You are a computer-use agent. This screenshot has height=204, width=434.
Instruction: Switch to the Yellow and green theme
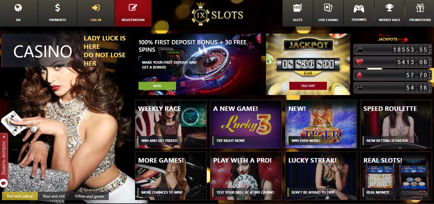[89, 196]
